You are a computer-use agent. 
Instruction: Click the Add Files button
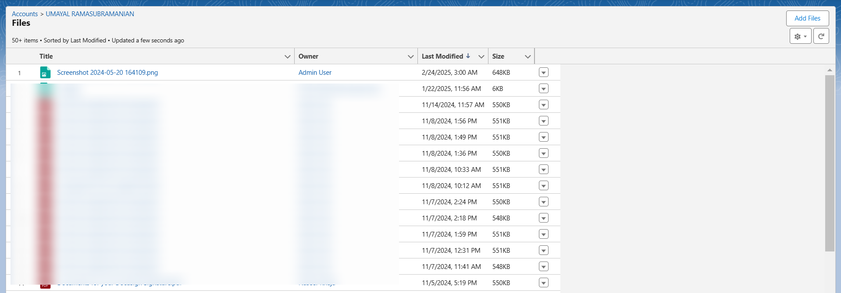point(807,18)
